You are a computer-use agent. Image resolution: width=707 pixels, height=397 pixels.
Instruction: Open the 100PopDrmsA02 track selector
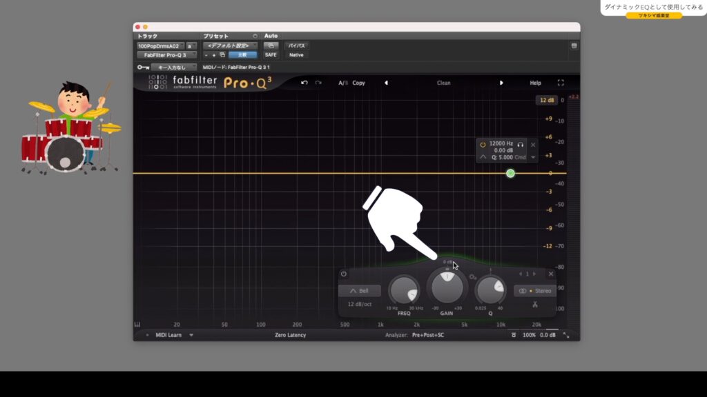click(160, 46)
